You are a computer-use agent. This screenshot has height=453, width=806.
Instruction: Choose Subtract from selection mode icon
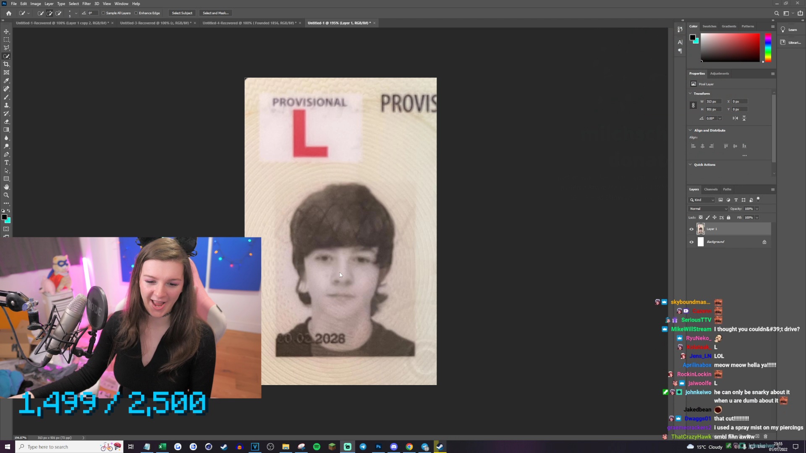coord(58,13)
